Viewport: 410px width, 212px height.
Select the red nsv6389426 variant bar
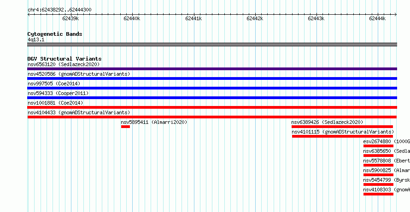pos(342,127)
